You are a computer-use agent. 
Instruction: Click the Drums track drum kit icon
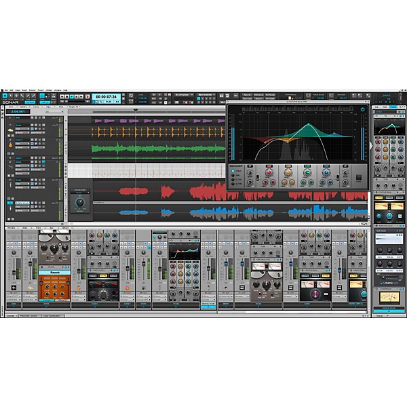click(10, 130)
